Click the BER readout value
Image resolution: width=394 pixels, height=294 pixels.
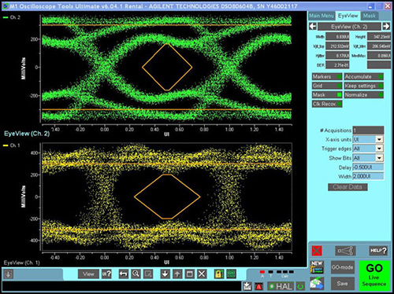[x=337, y=64]
